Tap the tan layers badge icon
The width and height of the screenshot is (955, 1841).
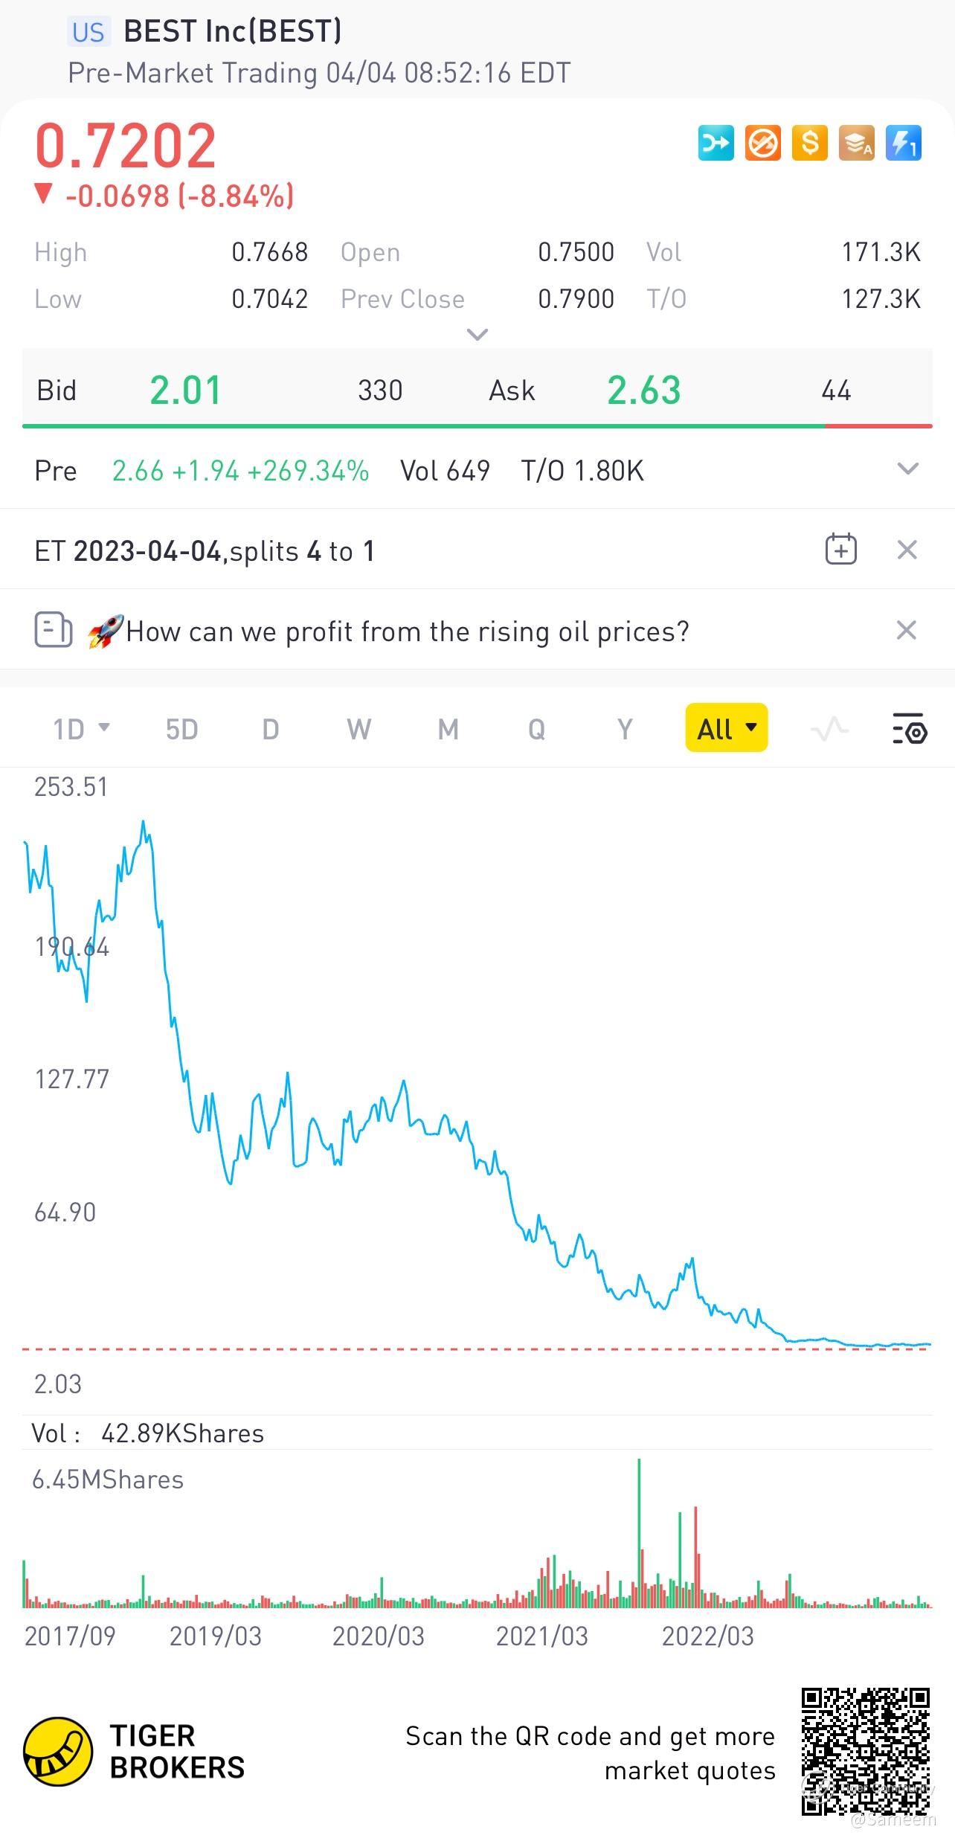click(856, 143)
